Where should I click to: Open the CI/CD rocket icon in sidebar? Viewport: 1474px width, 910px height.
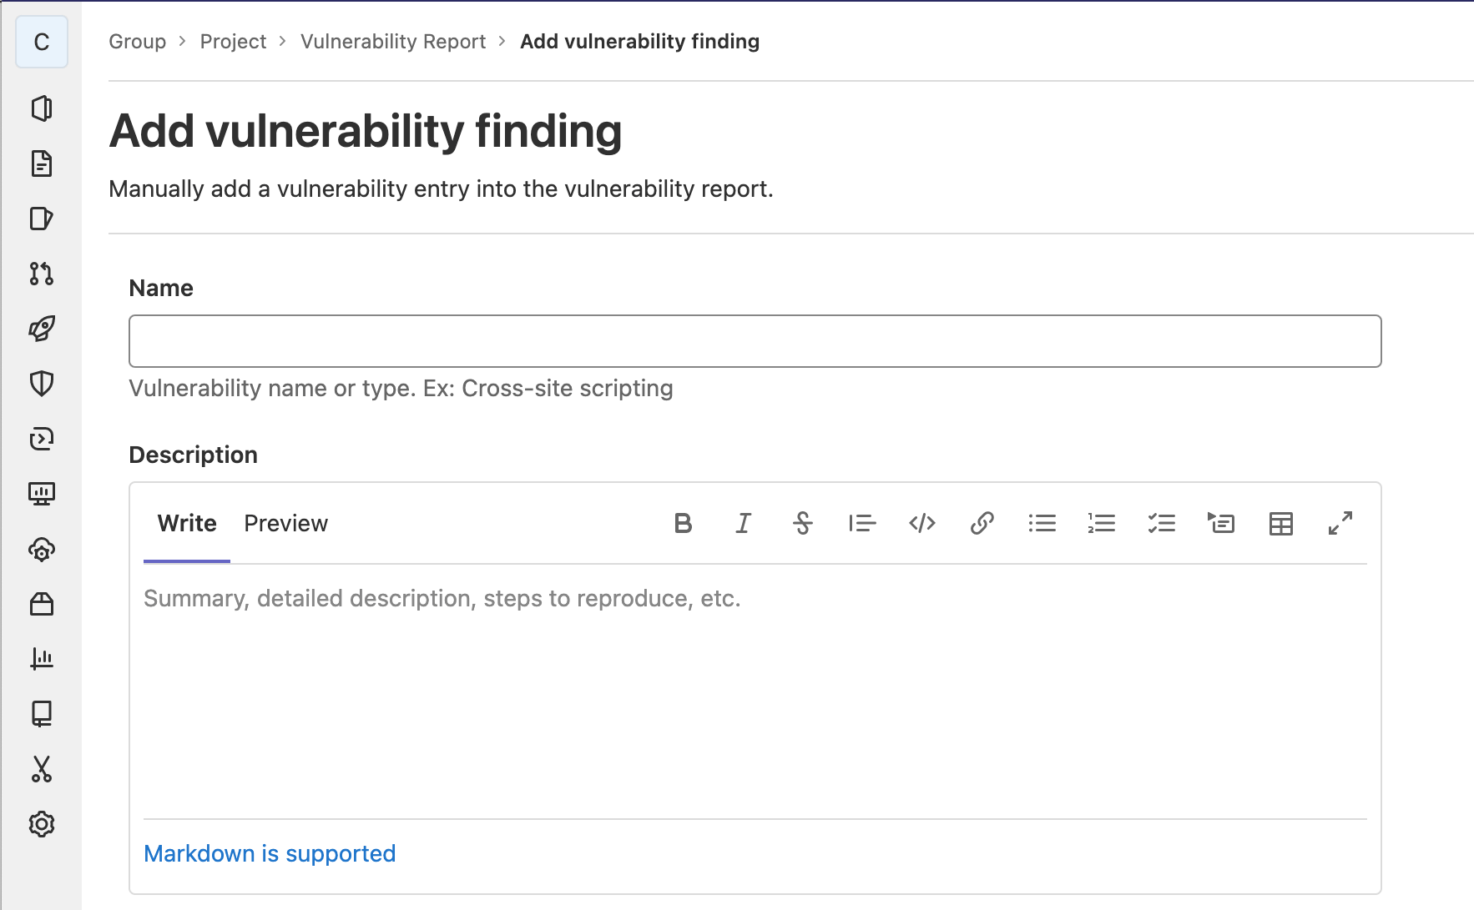pos(41,329)
